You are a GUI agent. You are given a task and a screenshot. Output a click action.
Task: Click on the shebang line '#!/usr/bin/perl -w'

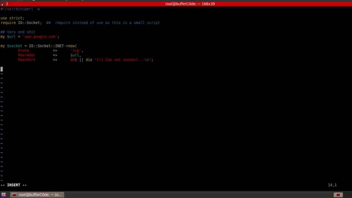[20, 9]
